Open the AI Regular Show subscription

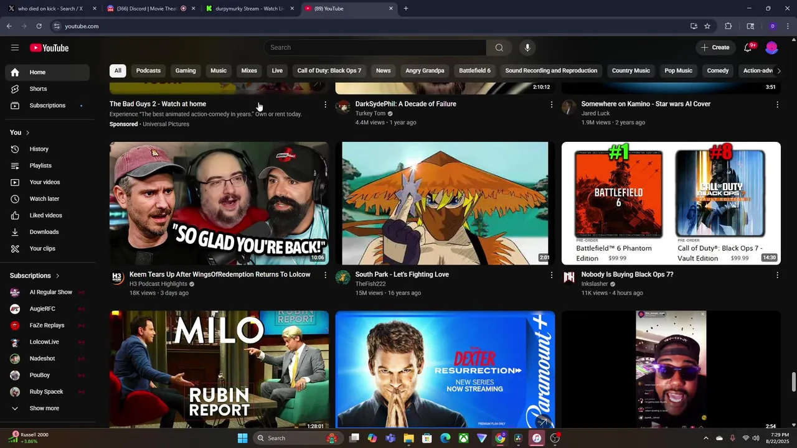pos(47,292)
